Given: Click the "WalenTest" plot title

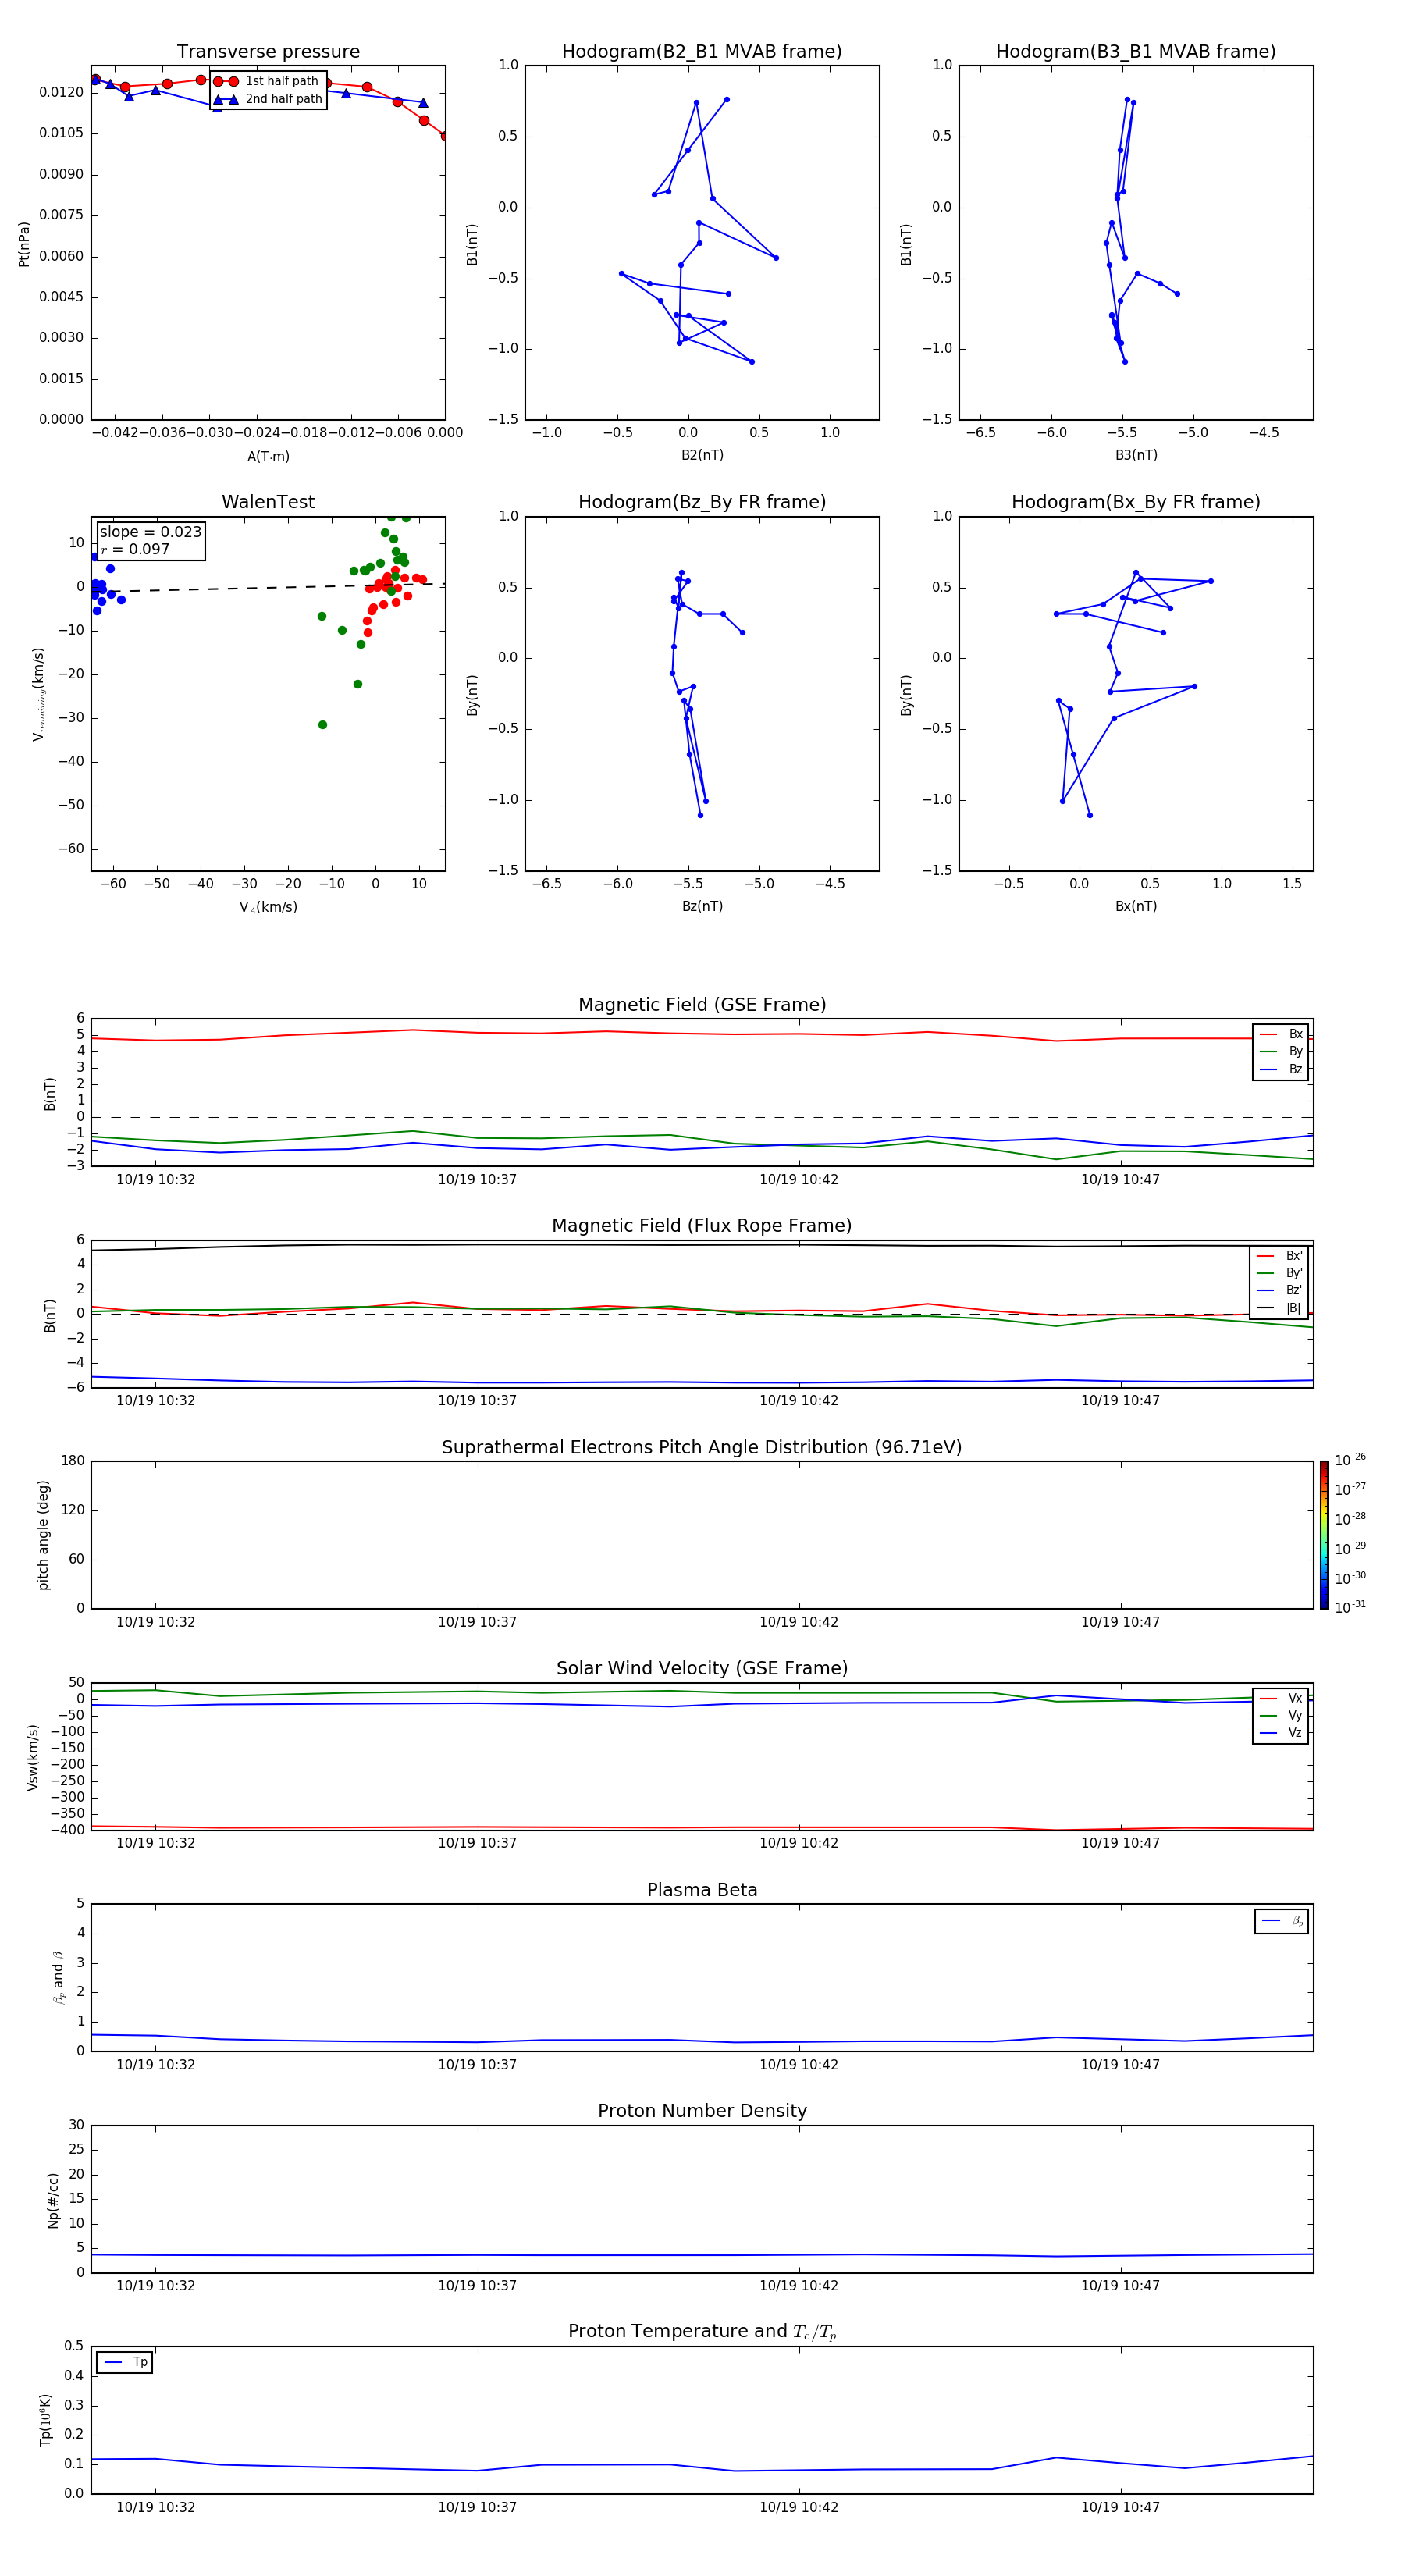Looking at the screenshot, I should coord(268,502).
